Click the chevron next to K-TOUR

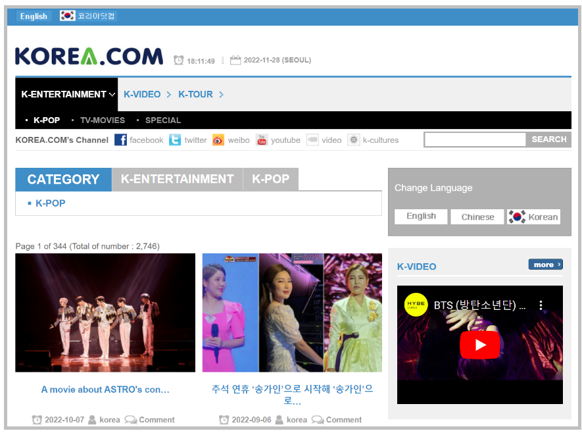221,95
